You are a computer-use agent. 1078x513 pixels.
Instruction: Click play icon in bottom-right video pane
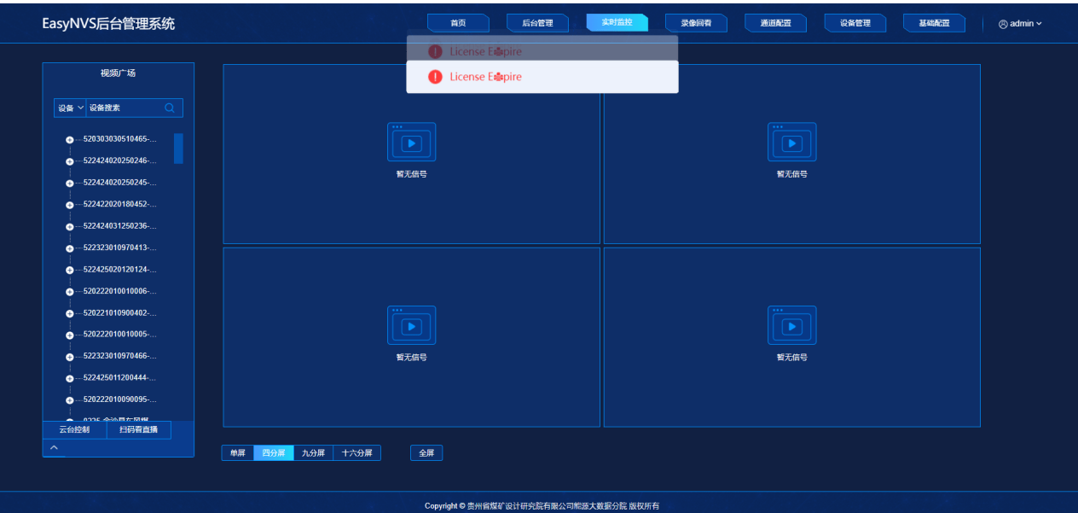[x=792, y=326]
